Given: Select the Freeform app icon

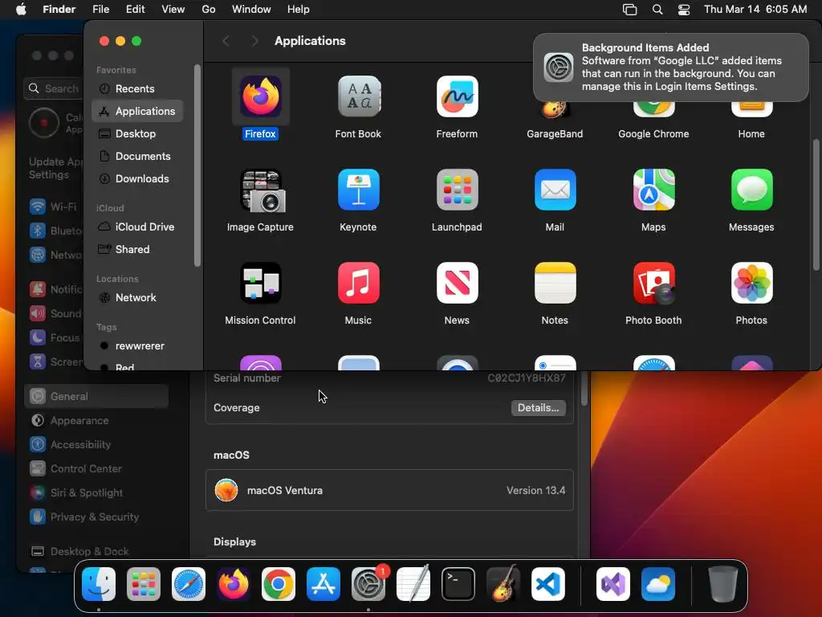Looking at the screenshot, I should [x=457, y=96].
